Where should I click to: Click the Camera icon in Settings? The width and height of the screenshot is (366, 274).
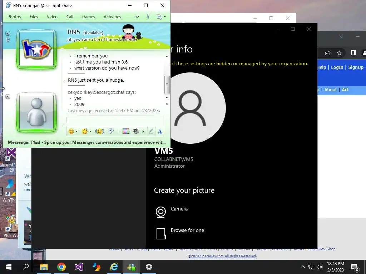(x=161, y=212)
